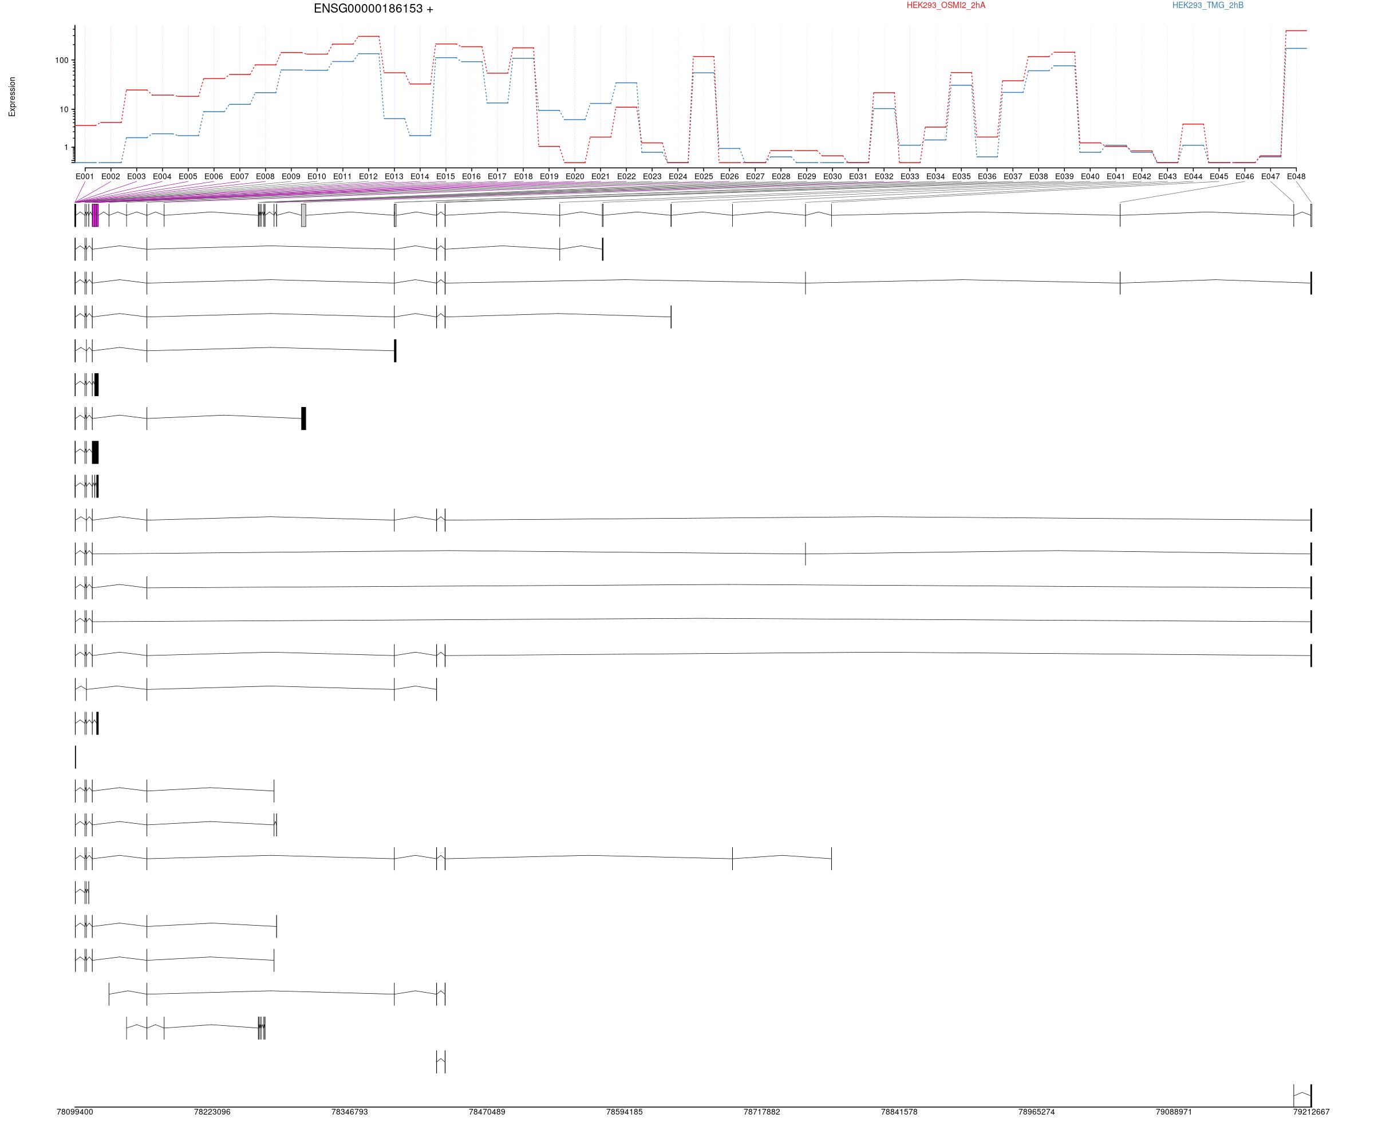Viewport: 1374px width, 1122px height.
Task: Click the y-axis tick value 100
Action: 62,61
